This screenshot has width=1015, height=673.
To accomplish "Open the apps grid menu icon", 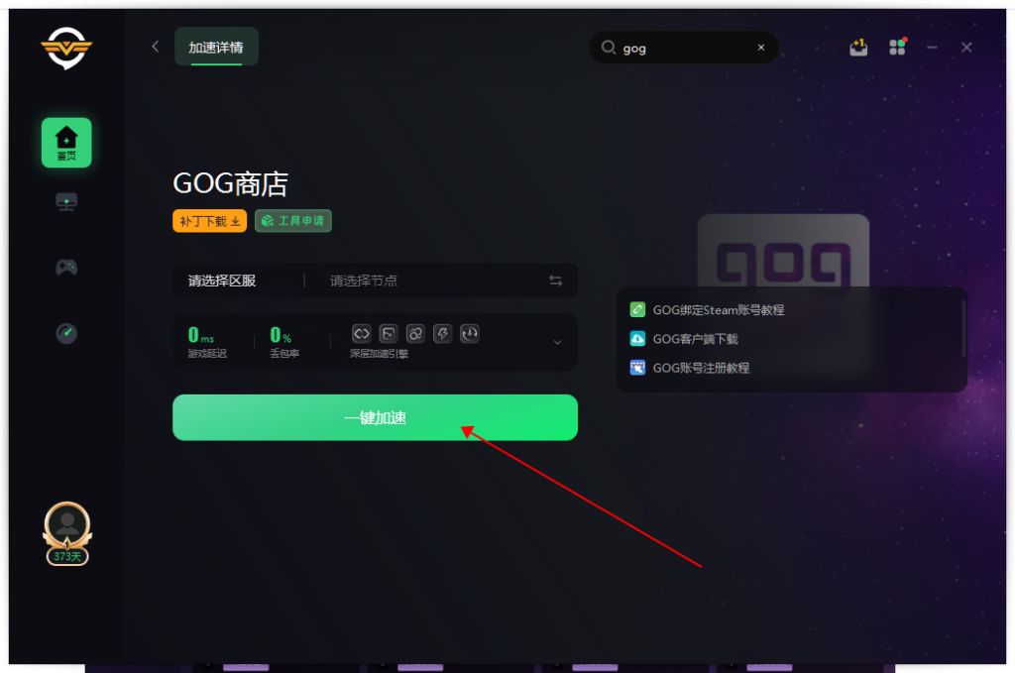I will click(897, 47).
